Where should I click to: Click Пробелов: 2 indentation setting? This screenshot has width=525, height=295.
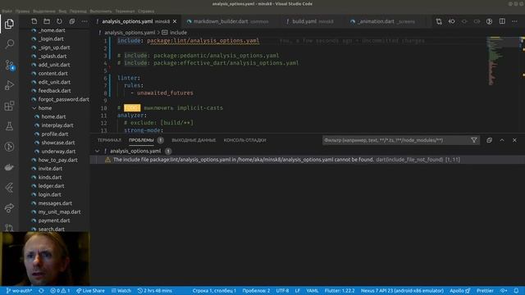256,291
